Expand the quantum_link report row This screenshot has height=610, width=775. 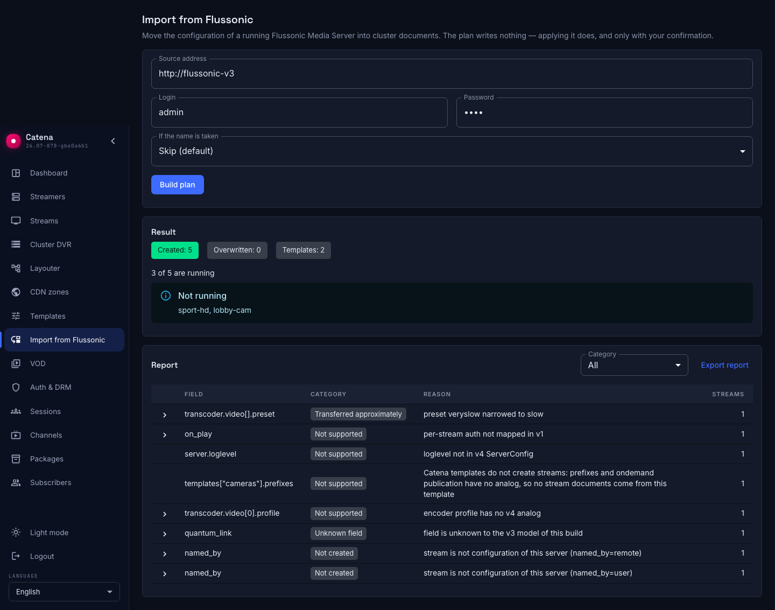coord(165,534)
